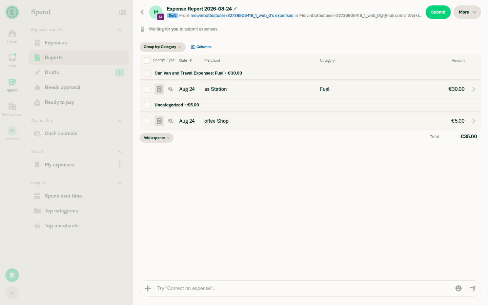This screenshot has width=488, height=305.
Task: Open Expenses in the sidebar
Action: pyautogui.click(x=78, y=43)
